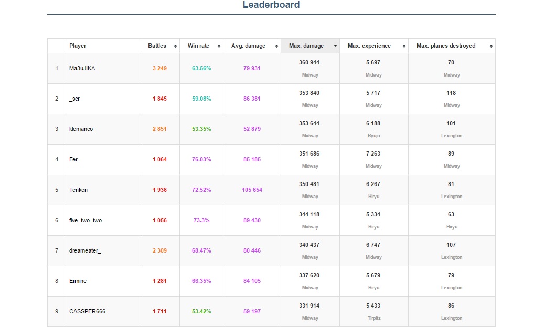The image size is (555, 327).
Task: Select max damage value 331 914
Action: (309, 306)
